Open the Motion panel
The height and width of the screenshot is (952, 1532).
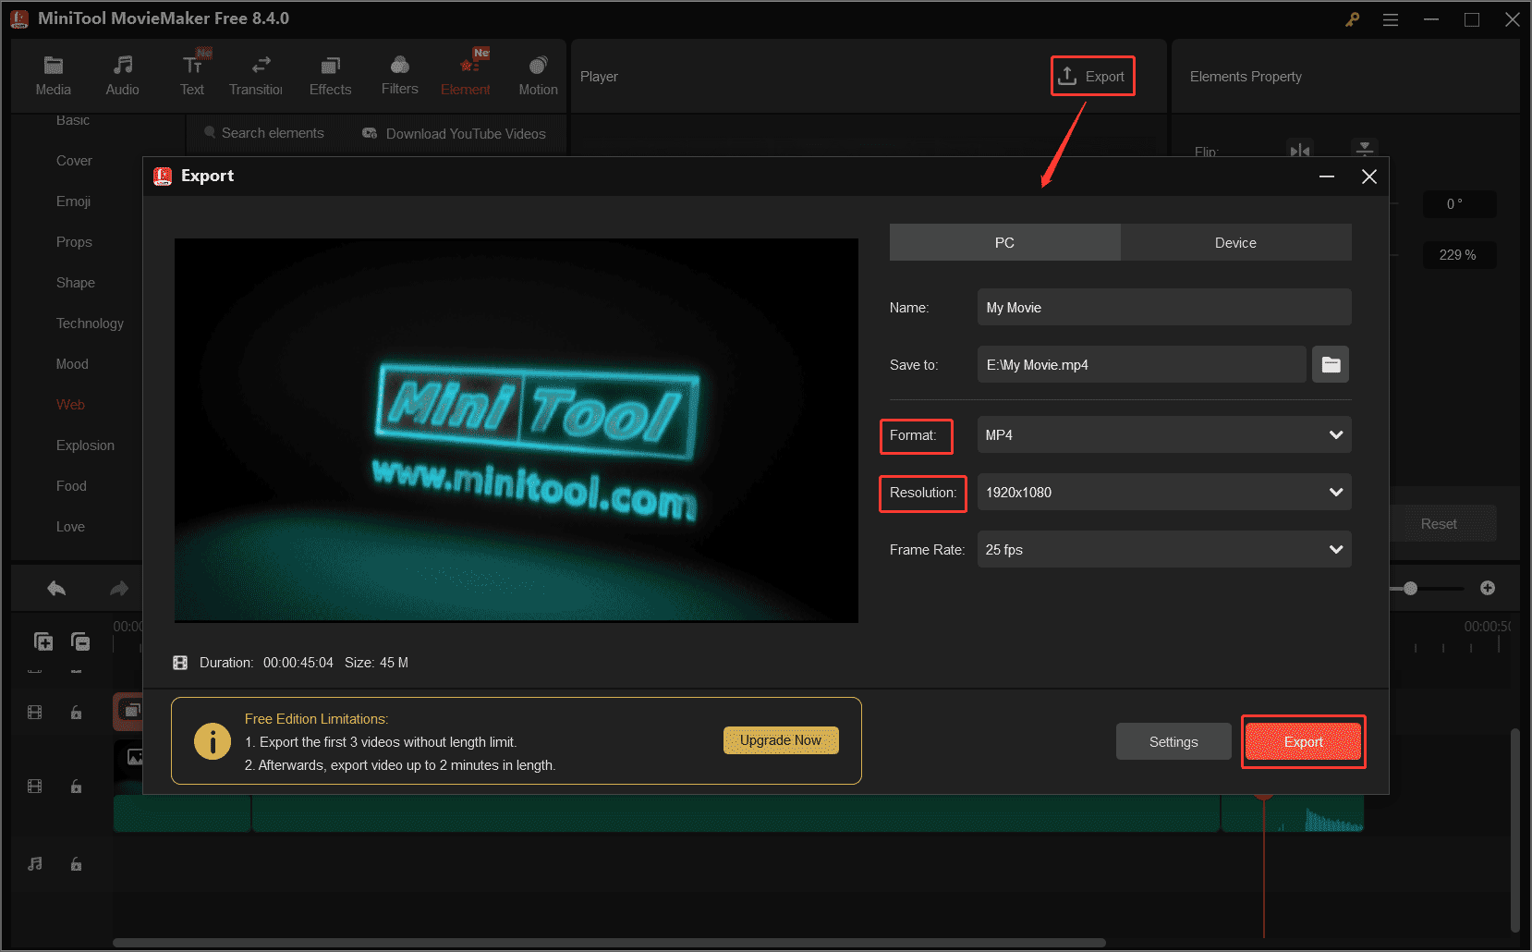point(538,72)
